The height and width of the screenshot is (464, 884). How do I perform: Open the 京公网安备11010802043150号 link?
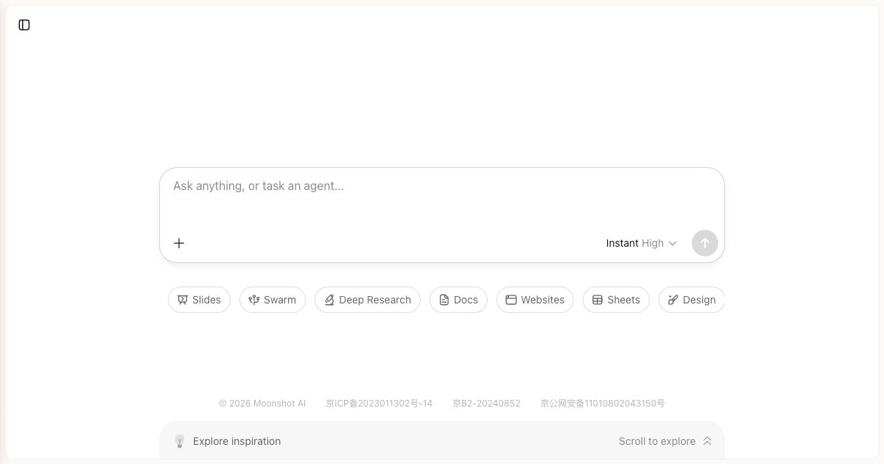[x=603, y=404]
